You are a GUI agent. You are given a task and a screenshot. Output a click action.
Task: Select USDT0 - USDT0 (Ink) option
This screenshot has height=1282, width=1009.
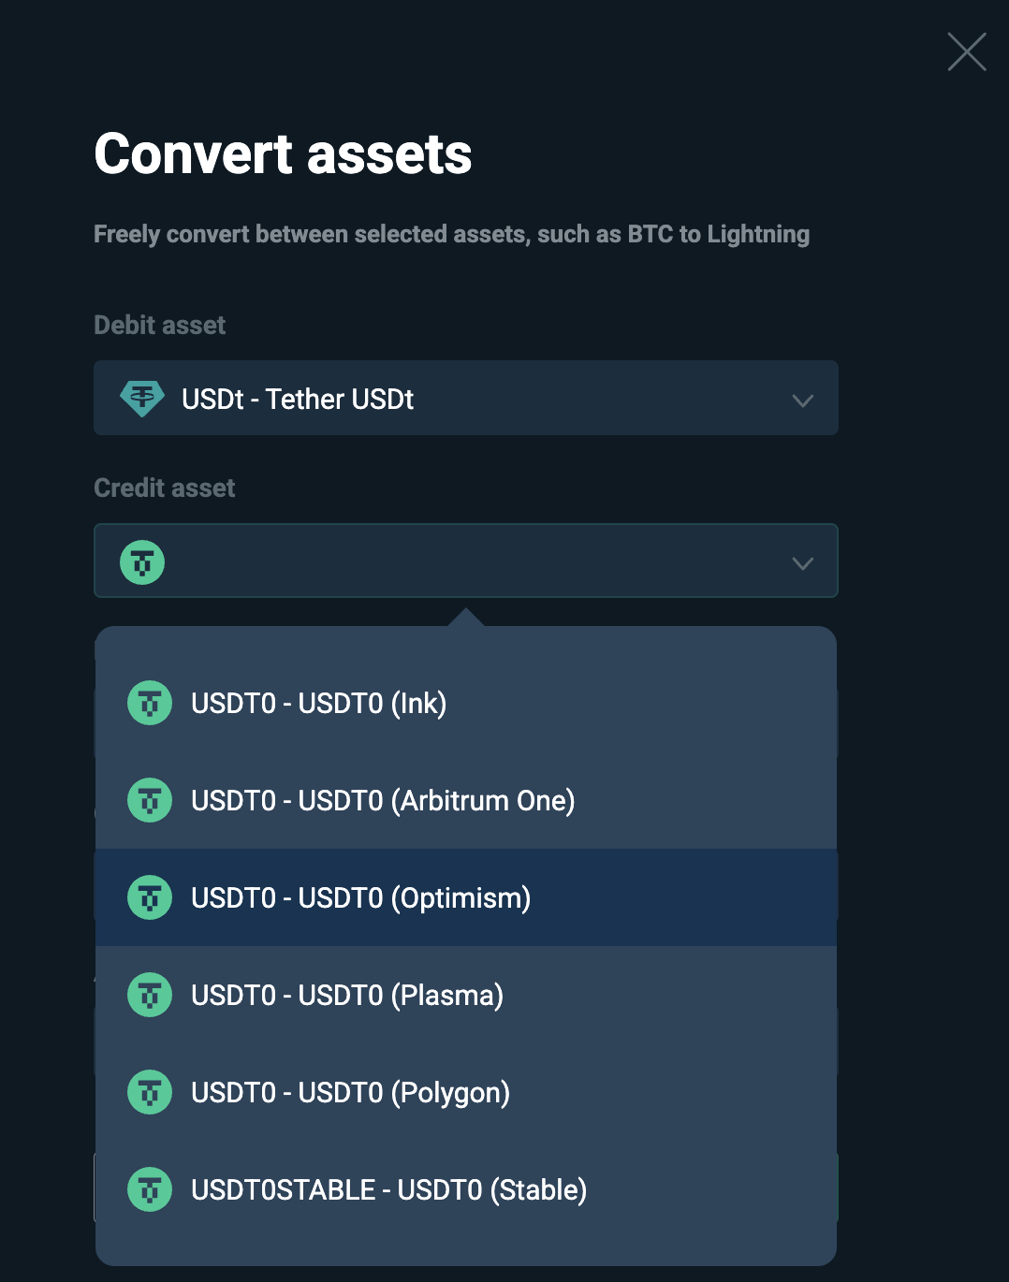[x=466, y=703]
